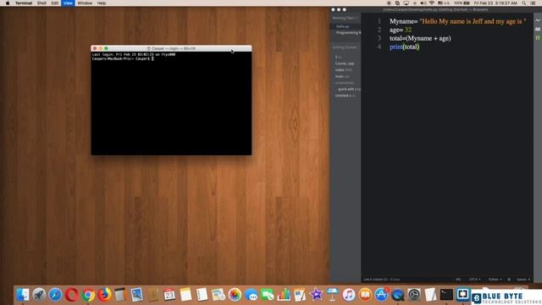Switch to Terminal icon in Dock
The width and height of the screenshot is (542, 305).
(x=446, y=295)
